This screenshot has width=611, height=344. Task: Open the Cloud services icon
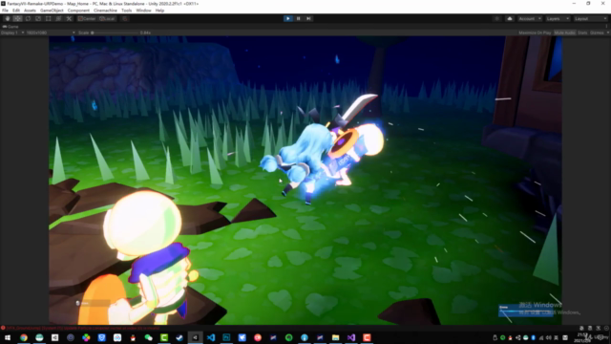(x=509, y=19)
